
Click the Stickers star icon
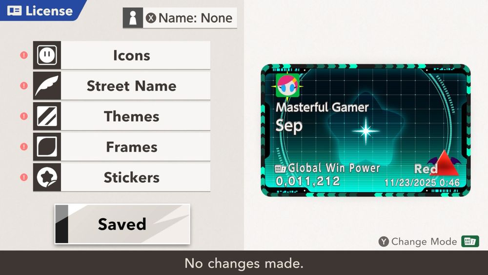point(47,177)
